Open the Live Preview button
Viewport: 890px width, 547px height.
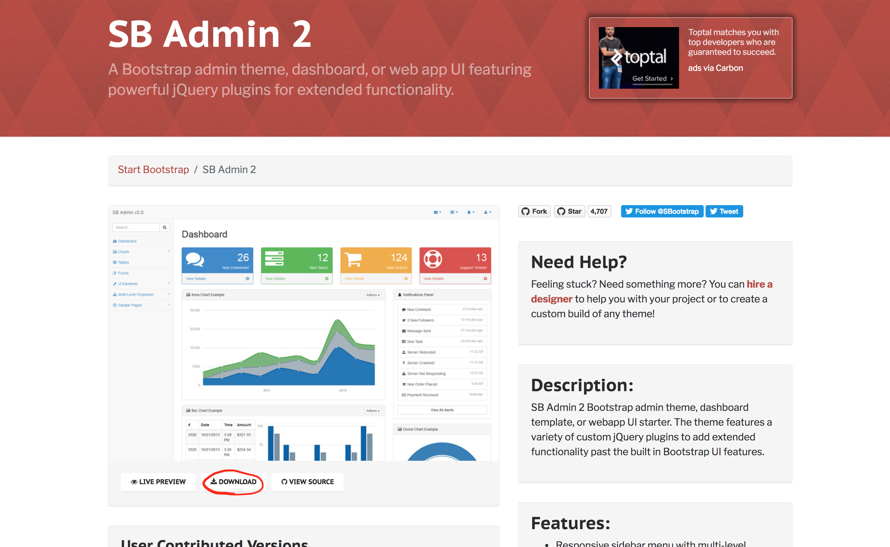(x=158, y=481)
